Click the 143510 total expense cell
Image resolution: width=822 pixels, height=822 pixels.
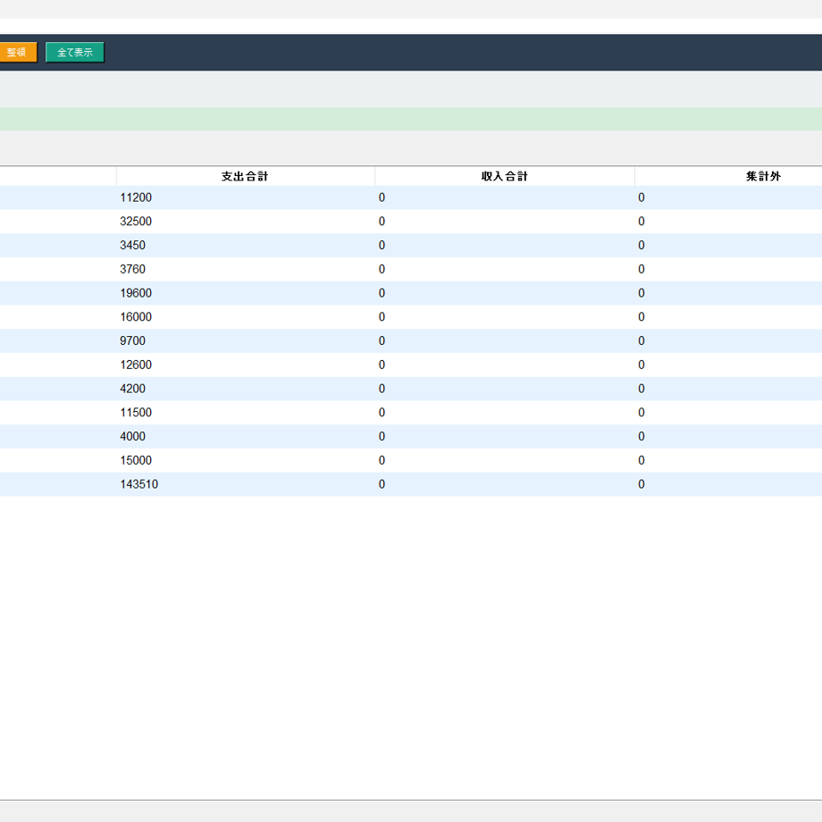(x=246, y=484)
